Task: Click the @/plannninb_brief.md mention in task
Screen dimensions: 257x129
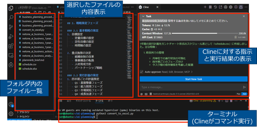Action: [155, 21]
